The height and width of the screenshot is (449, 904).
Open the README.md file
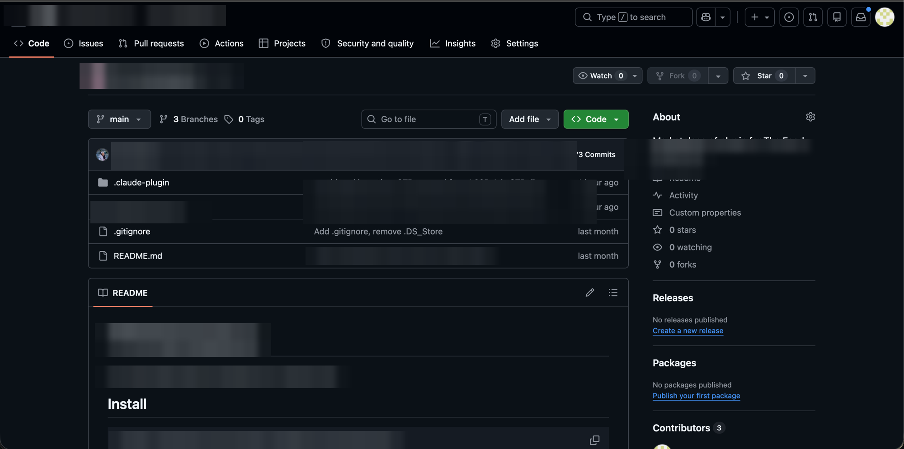point(138,256)
